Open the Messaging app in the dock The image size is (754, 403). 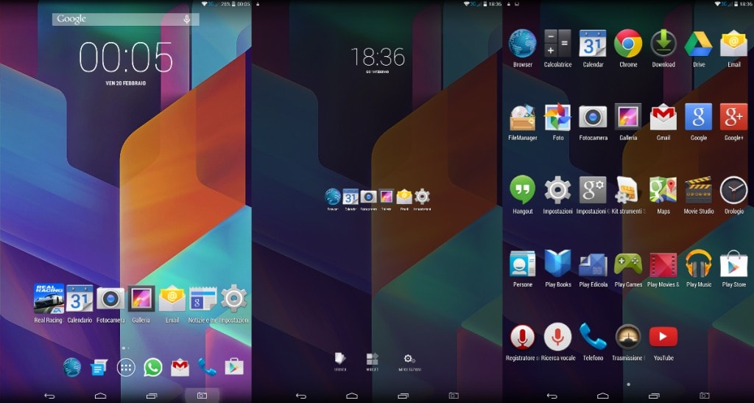(x=99, y=368)
